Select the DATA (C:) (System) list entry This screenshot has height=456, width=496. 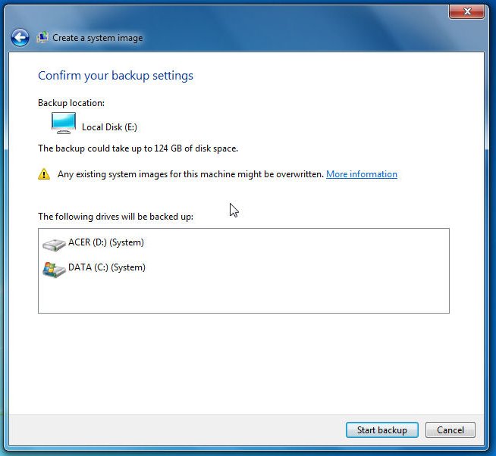point(106,267)
